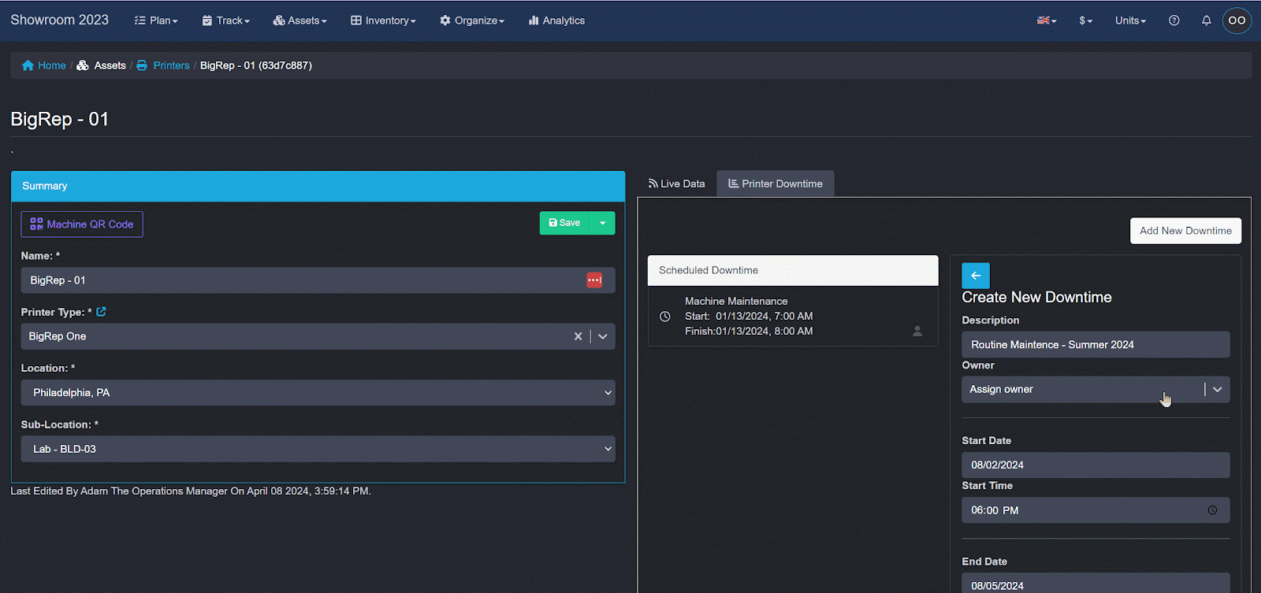Click the green Save button
The image size is (1261, 593).
(565, 223)
